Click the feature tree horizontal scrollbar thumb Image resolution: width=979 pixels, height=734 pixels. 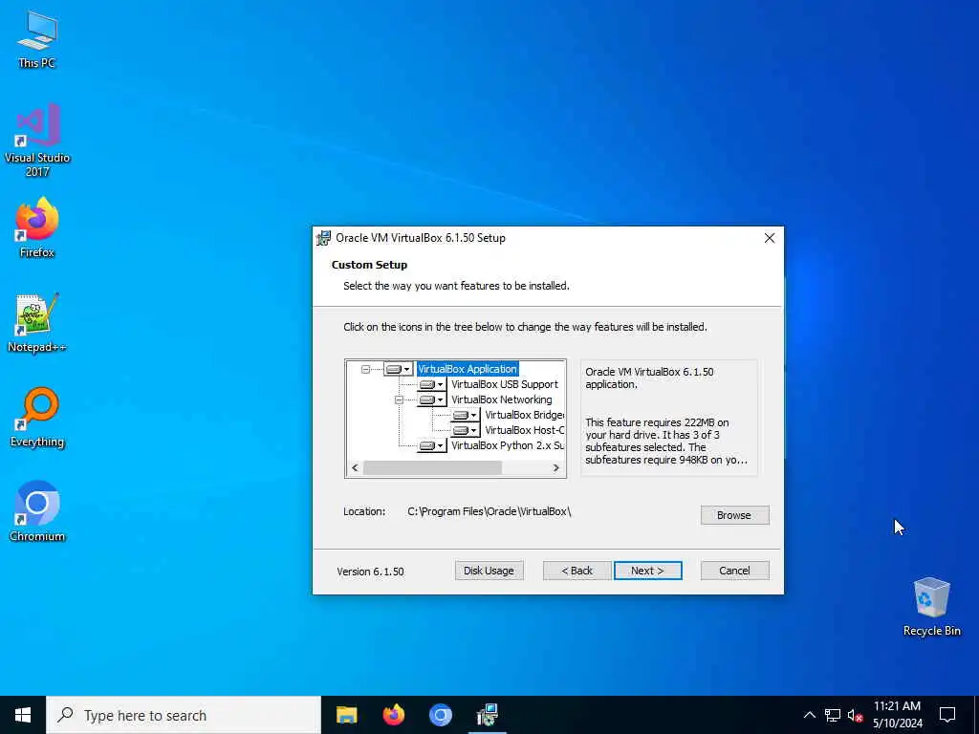point(432,467)
